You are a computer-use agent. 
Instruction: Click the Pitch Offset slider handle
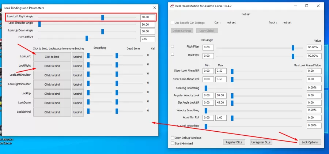click(87, 38)
